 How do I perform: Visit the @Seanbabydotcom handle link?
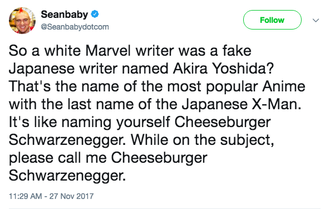75,27
